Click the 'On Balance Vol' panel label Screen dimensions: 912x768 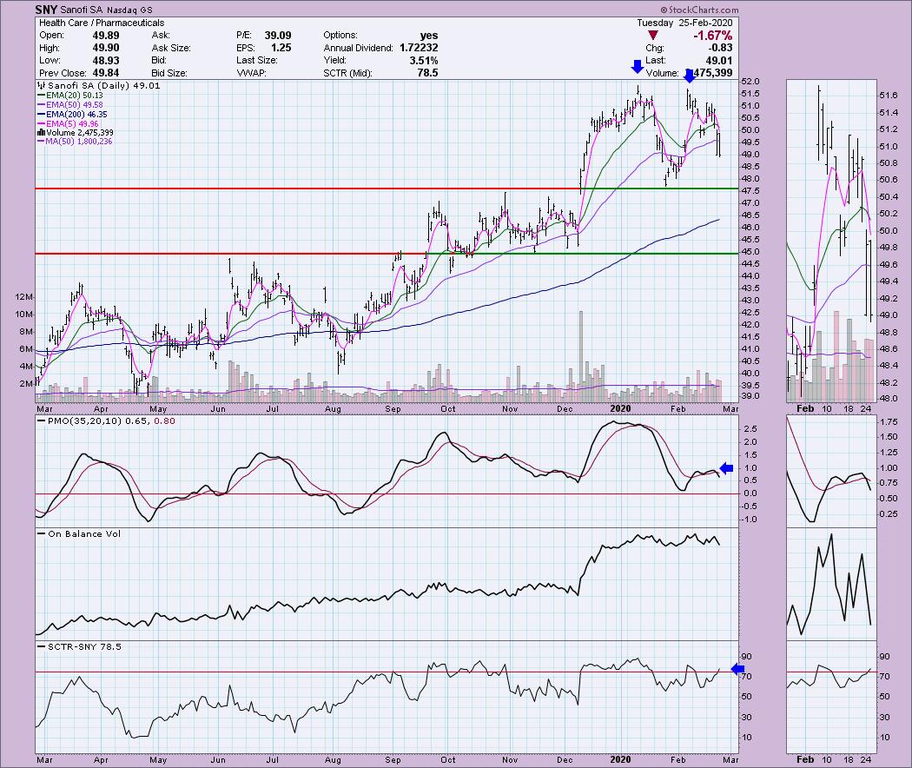point(84,534)
